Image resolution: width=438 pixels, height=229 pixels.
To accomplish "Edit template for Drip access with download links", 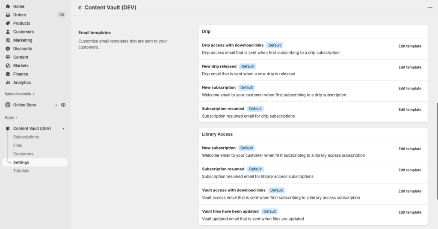I will coord(410,46).
